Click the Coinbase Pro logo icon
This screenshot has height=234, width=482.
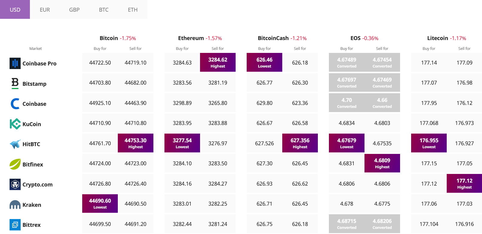[15, 63]
